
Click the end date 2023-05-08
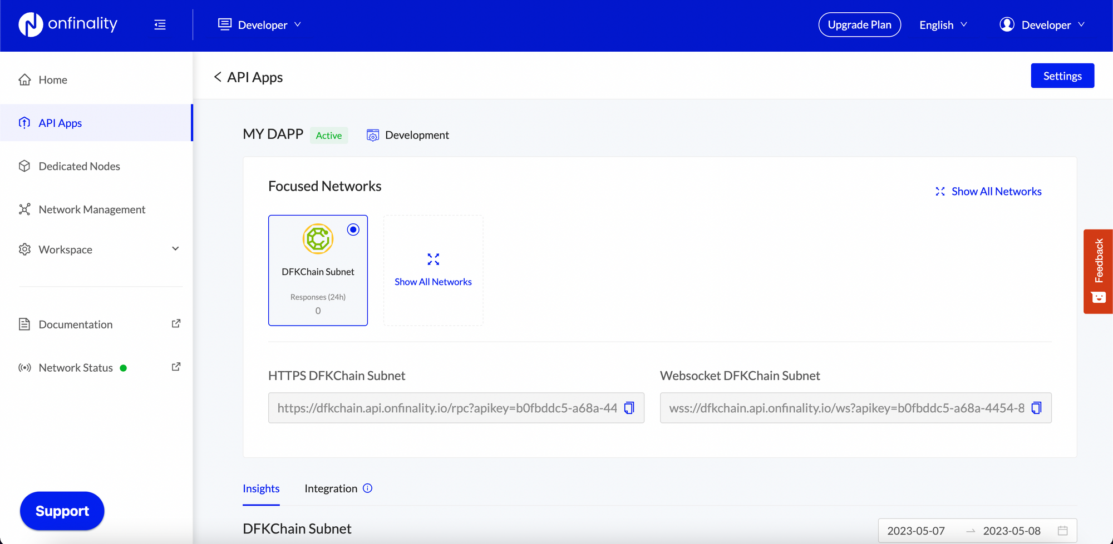point(1012,531)
